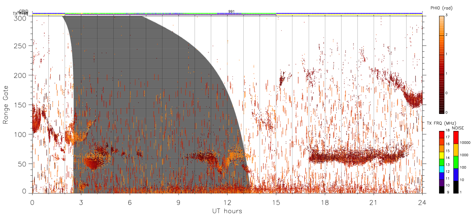
Task: Click the '3' label on PHI0 colorbar
Action: pos(446,15)
